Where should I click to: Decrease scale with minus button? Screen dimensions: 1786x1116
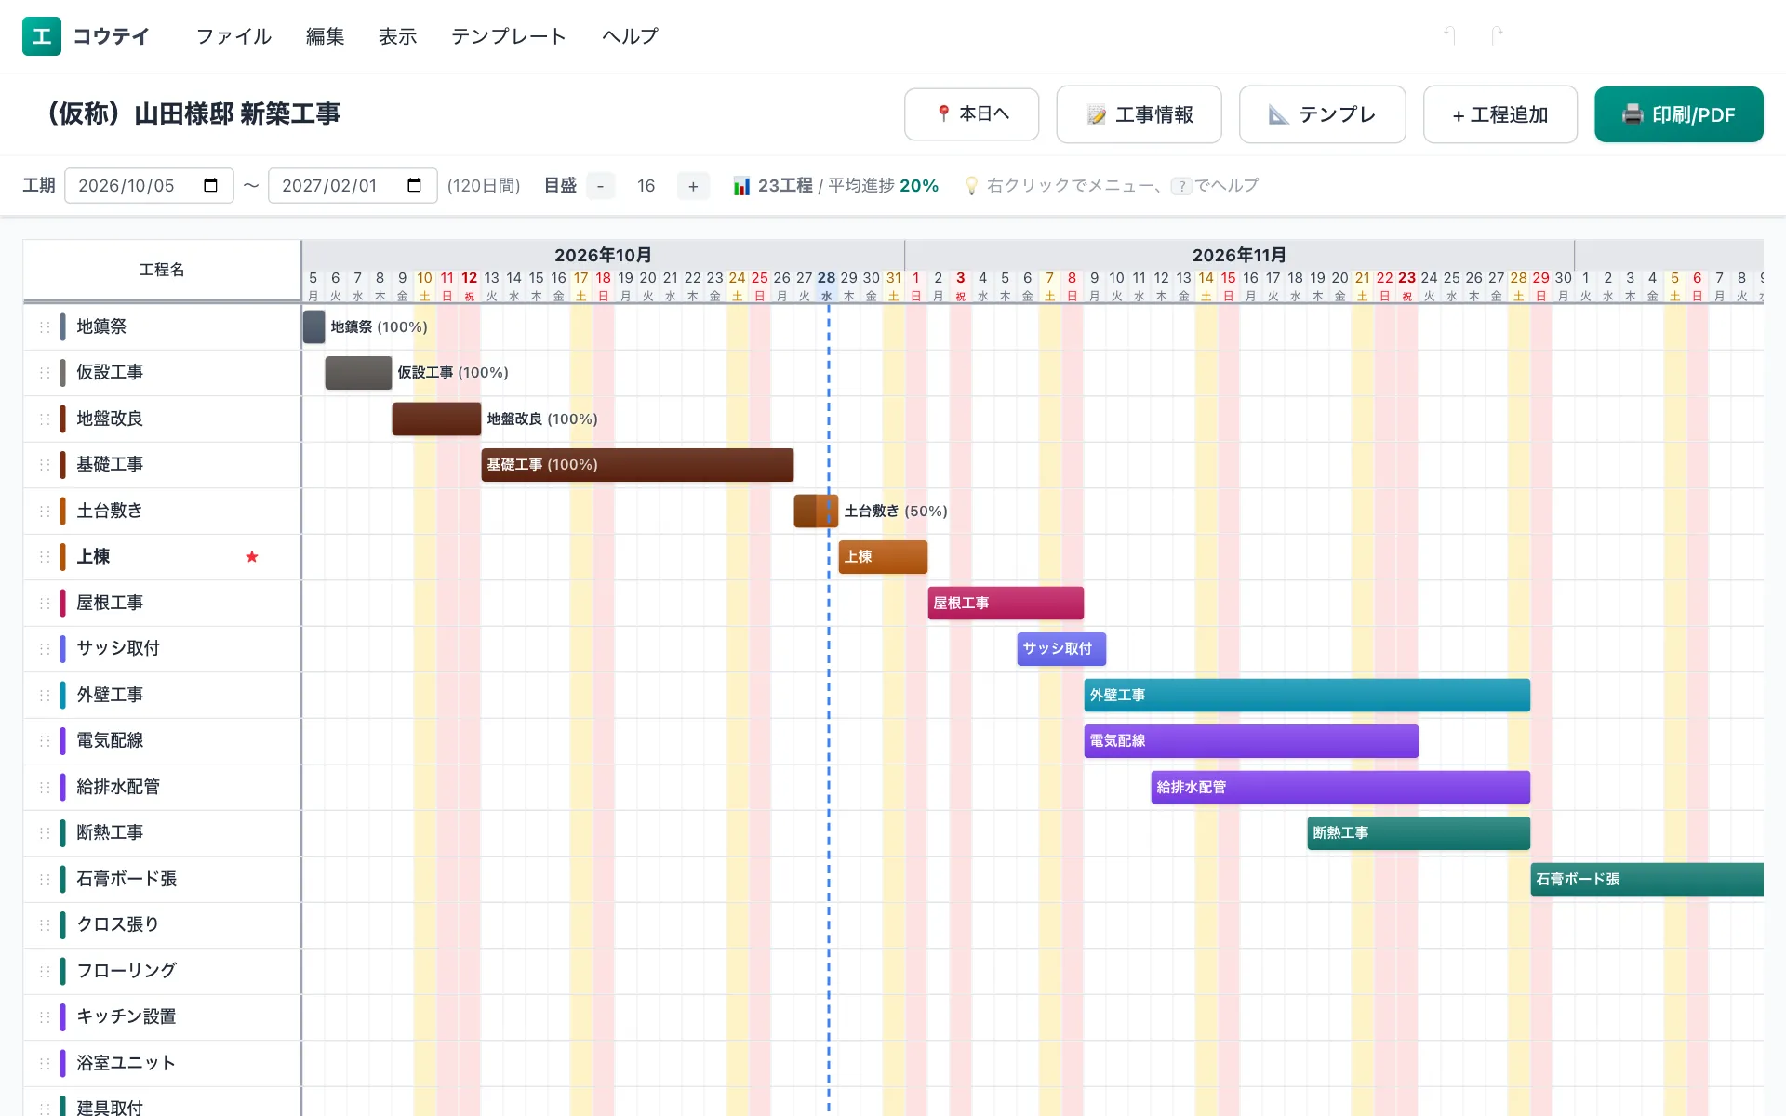(600, 186)
